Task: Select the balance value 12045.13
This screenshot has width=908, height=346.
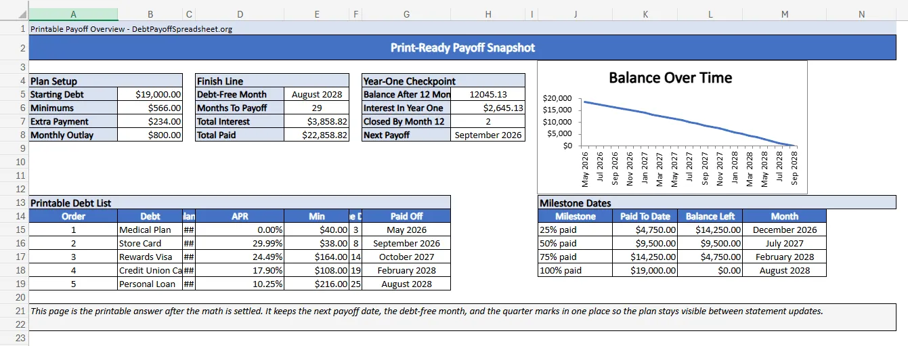Action: tap(488, 94)
